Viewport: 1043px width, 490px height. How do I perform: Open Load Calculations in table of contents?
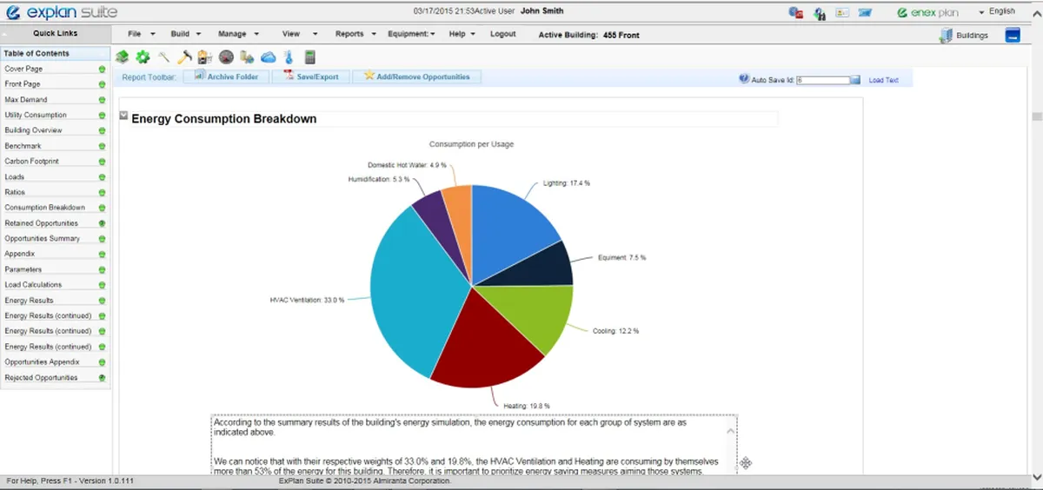pos(33,285)
